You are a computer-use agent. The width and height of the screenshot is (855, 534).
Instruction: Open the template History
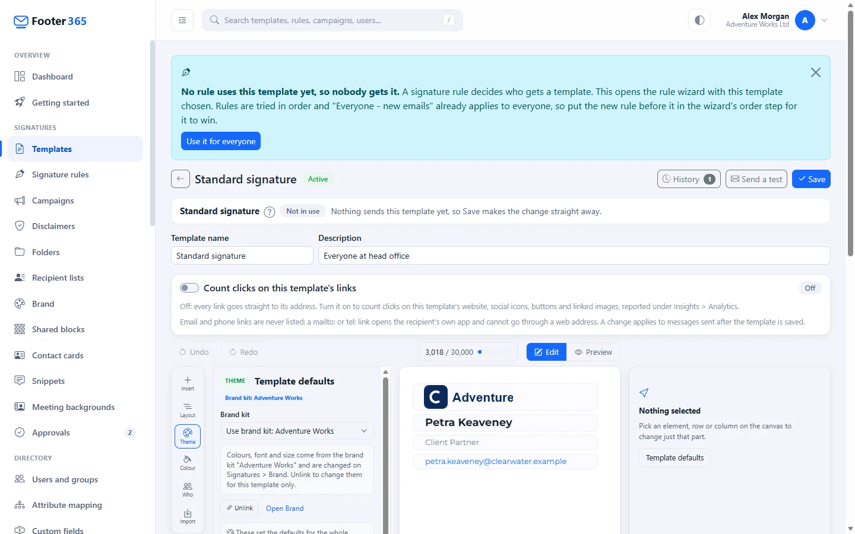[x=689, y=179]
